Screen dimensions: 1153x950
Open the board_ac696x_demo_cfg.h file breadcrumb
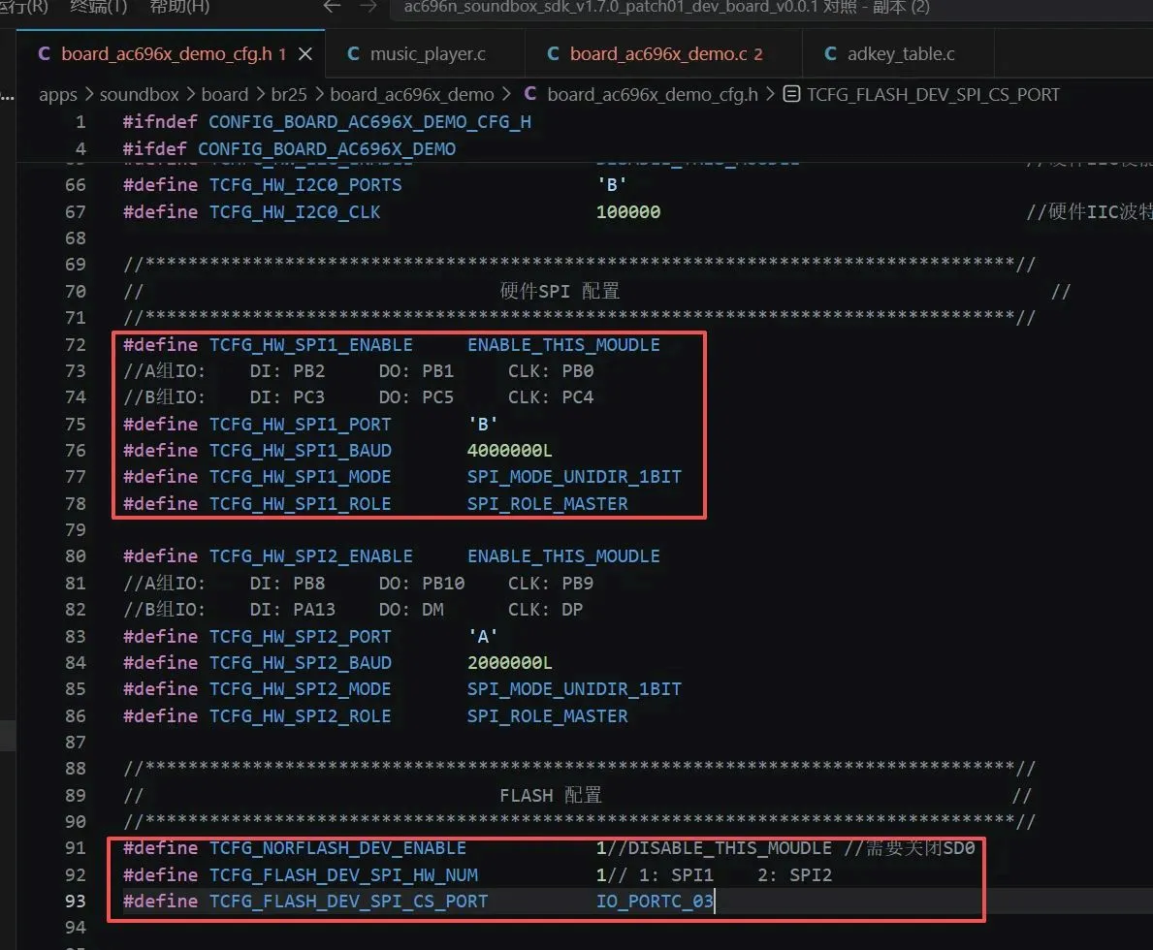point(653,95)
